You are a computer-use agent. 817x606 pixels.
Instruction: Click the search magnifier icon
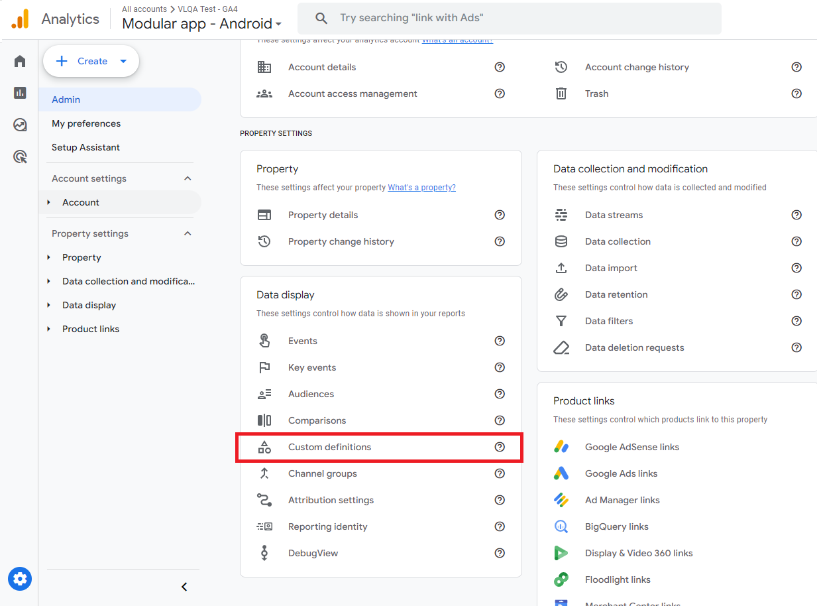click(321, 18)
